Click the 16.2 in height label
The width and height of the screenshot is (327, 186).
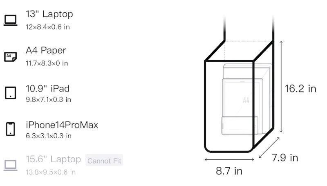click(300, 89)
